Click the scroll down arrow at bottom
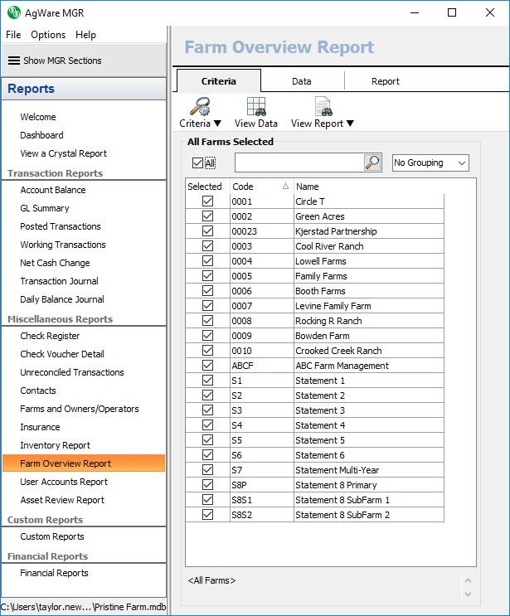Screen dimensions: 510x616 [x=469, y=594]
